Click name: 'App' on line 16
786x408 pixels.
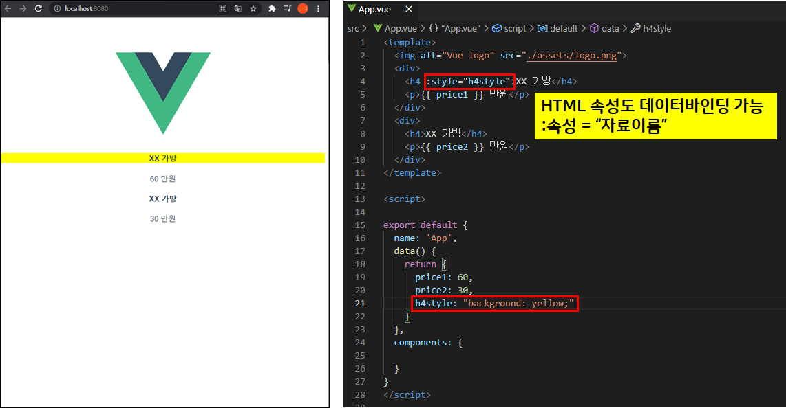tap(425, 238)
